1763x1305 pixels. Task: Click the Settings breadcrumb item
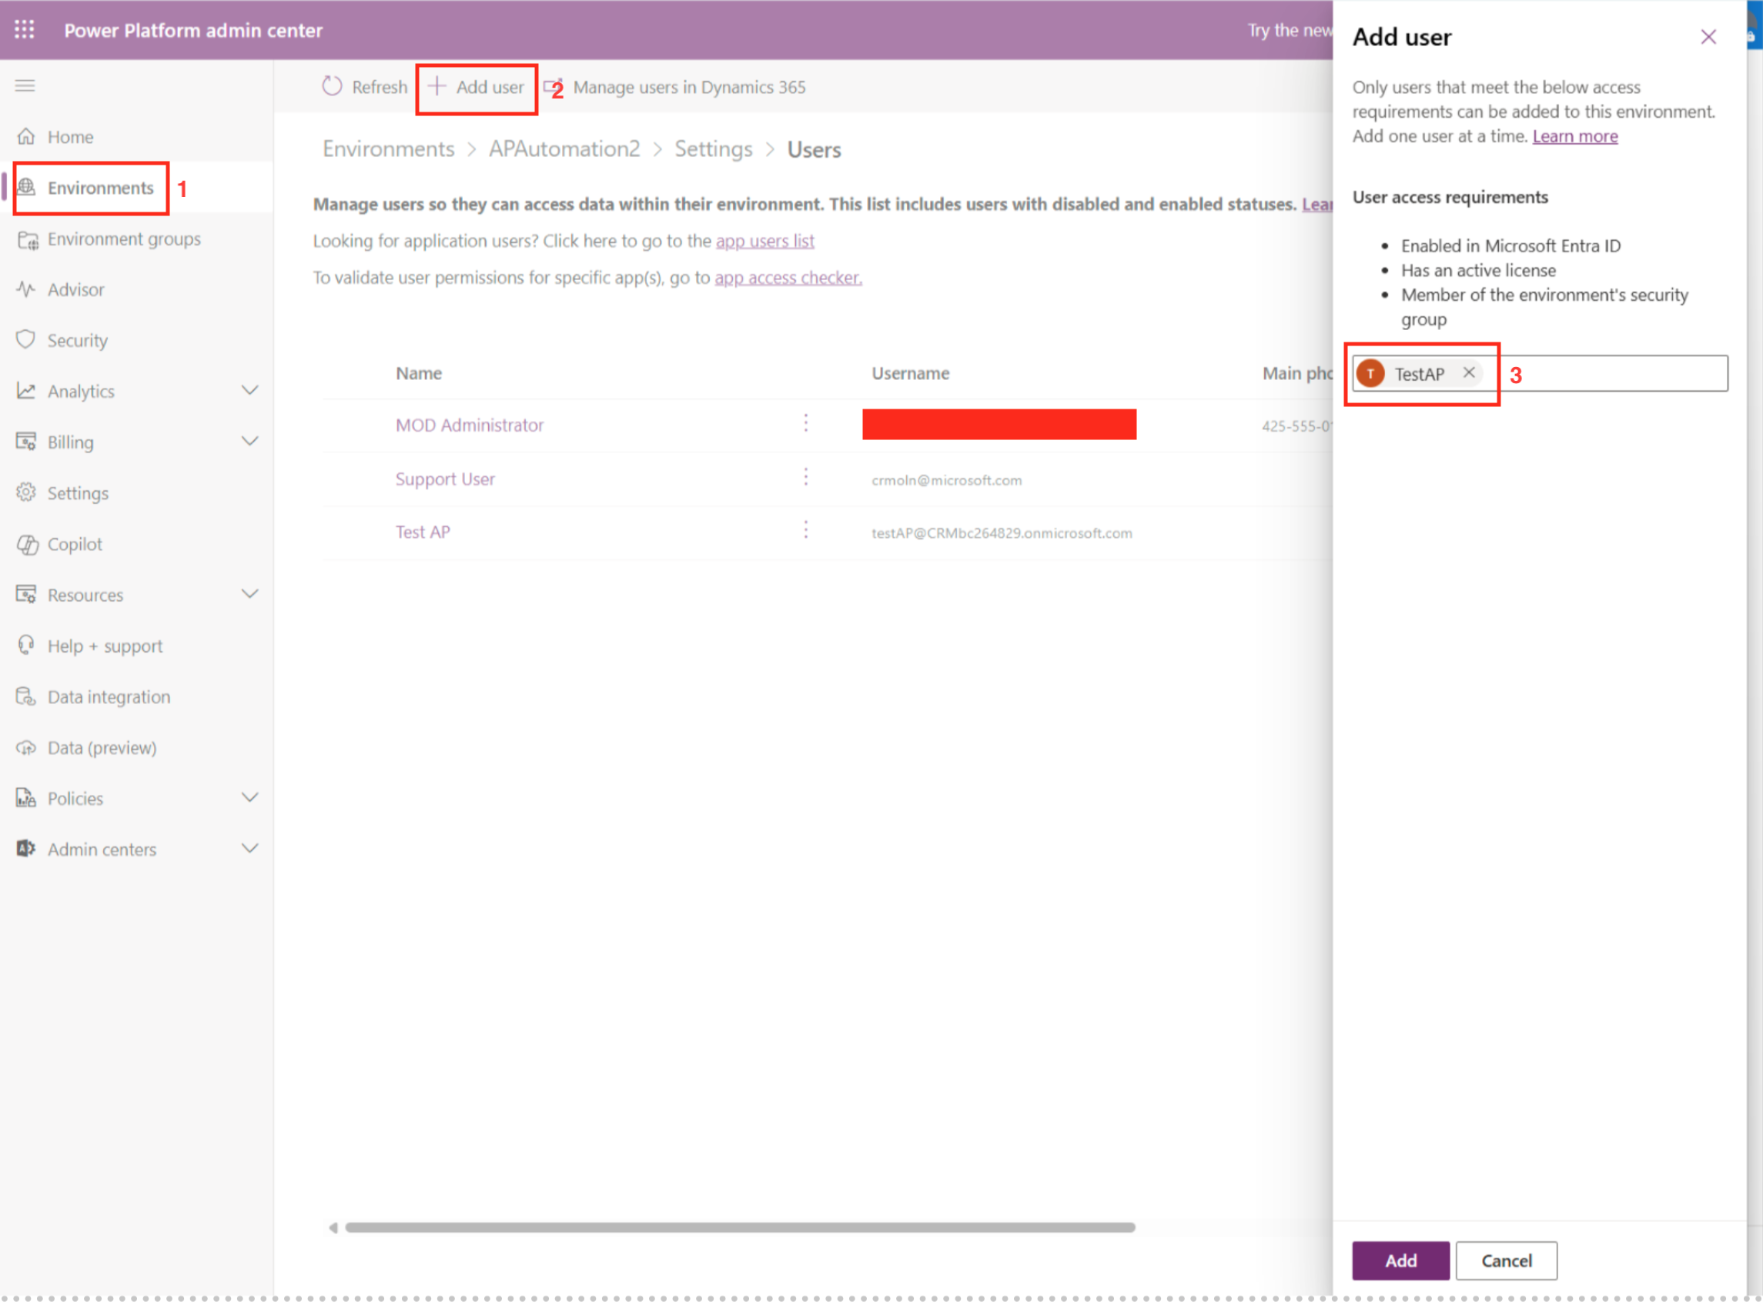(713, 149)
